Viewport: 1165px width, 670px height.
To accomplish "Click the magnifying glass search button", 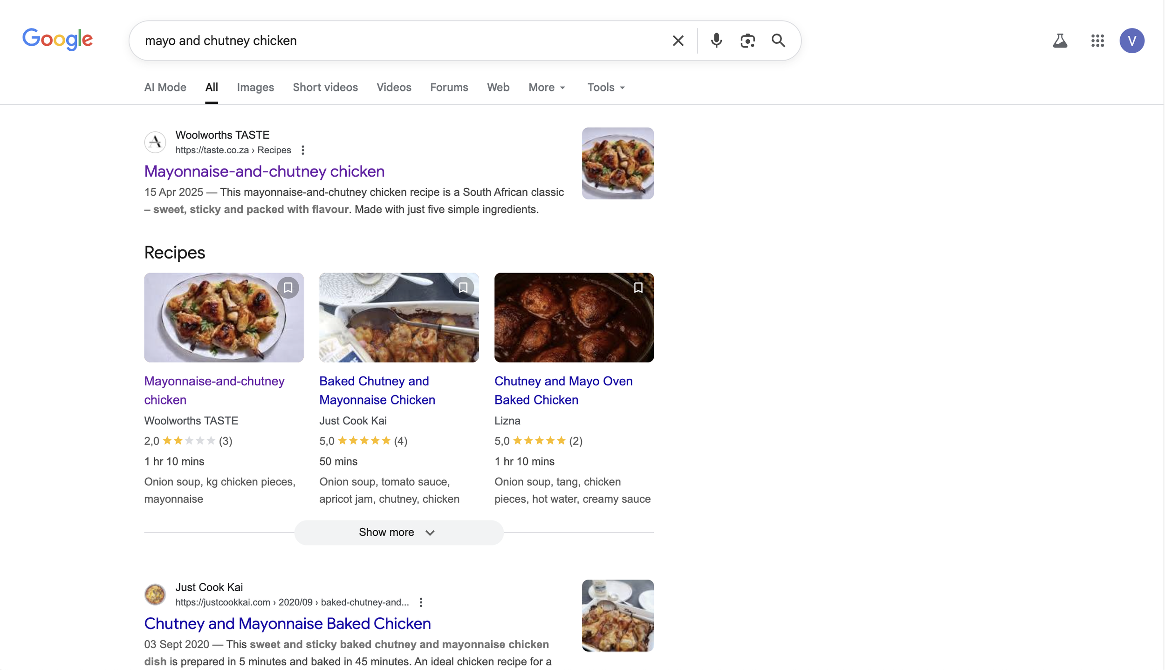I will point(778,41).
